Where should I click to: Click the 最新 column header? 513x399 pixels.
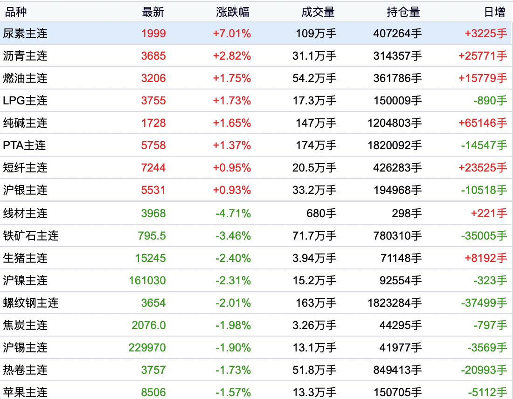(x=153, y=12)
